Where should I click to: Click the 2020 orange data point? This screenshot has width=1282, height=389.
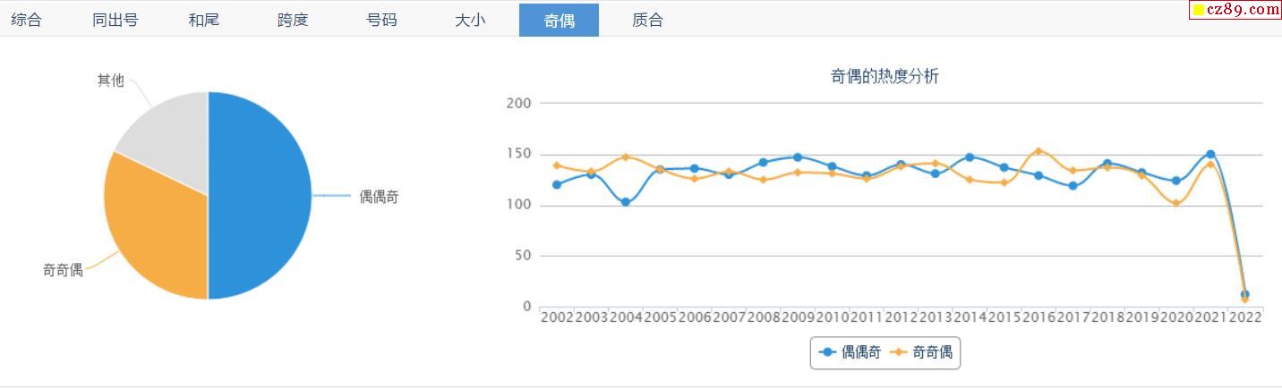1176,203
